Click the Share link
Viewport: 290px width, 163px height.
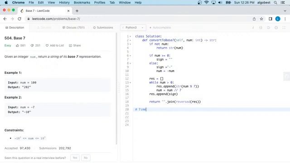(75, 45)
